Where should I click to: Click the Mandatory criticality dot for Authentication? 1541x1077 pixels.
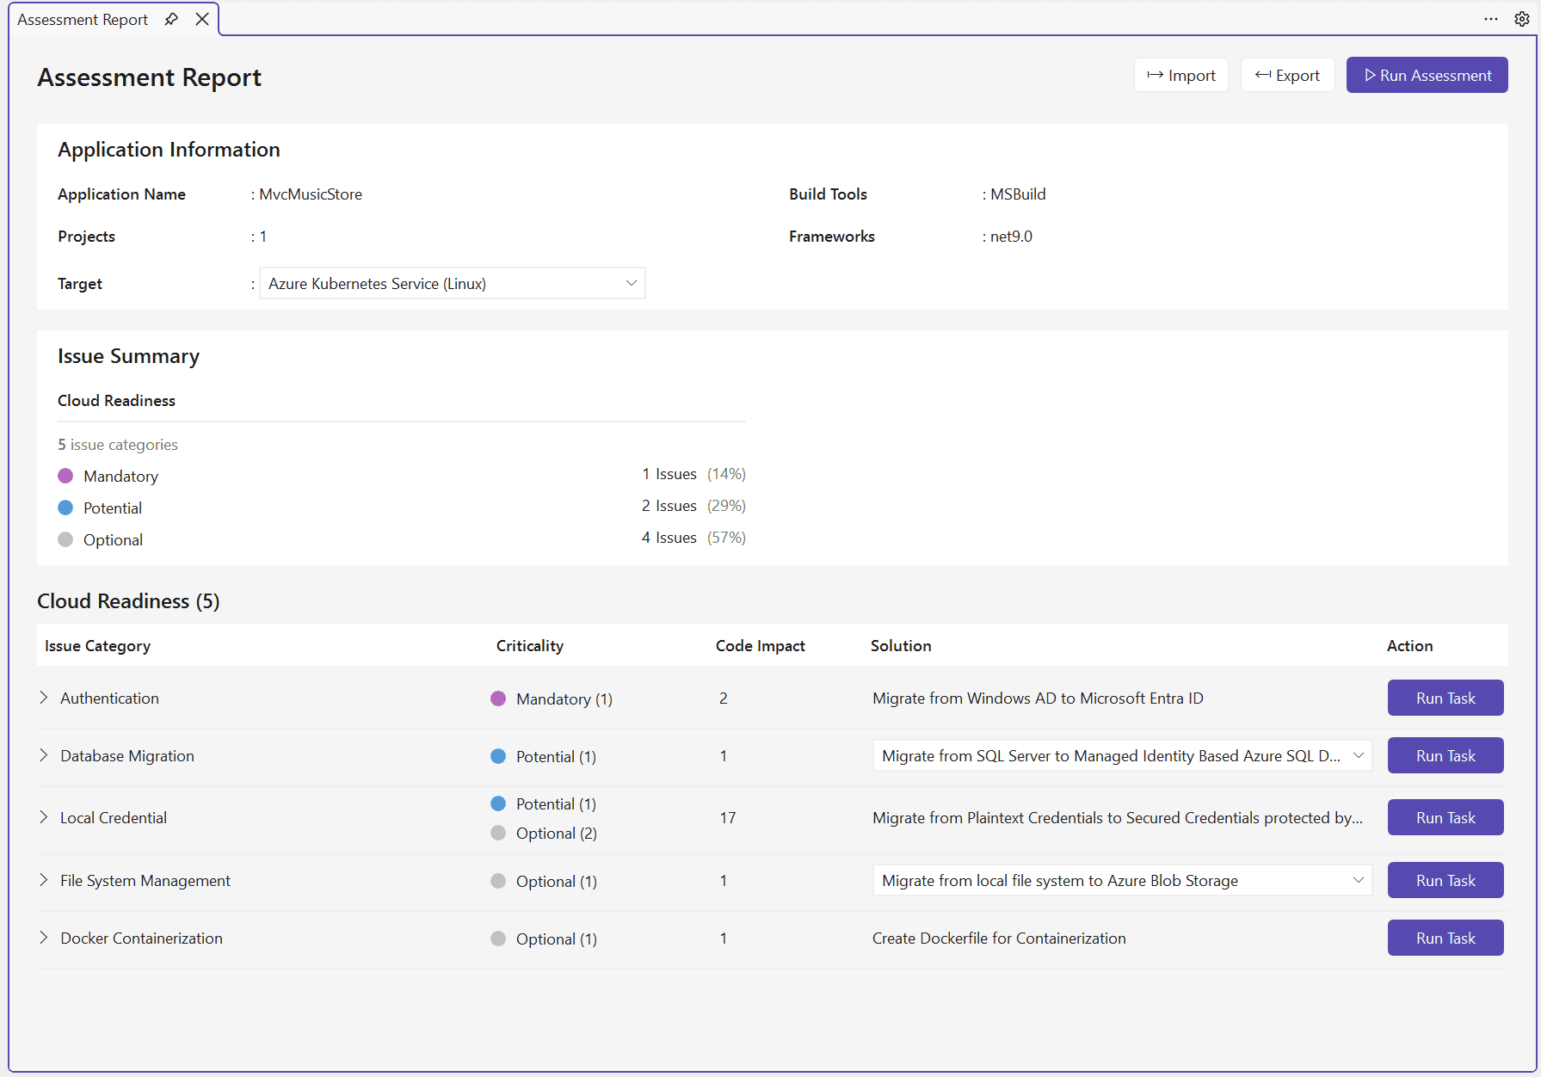point(497,699)
